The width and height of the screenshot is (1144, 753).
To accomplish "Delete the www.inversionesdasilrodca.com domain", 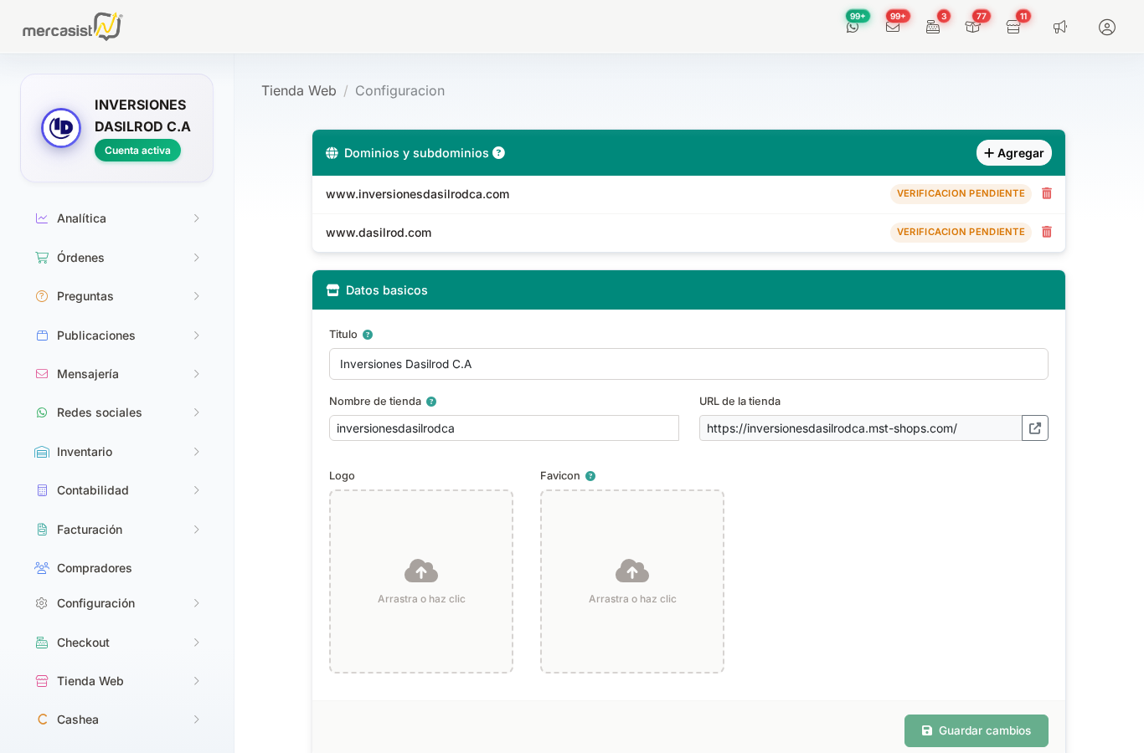I will (x=1047, y=193).
